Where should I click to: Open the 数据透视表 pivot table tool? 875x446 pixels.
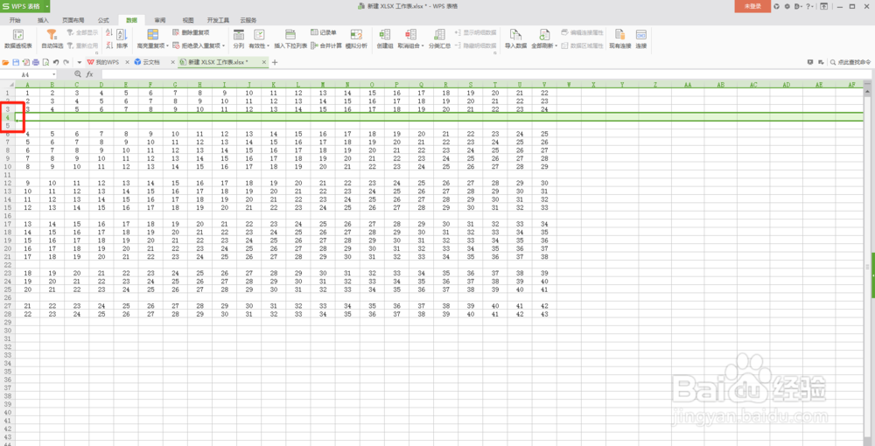coord(17,38)
